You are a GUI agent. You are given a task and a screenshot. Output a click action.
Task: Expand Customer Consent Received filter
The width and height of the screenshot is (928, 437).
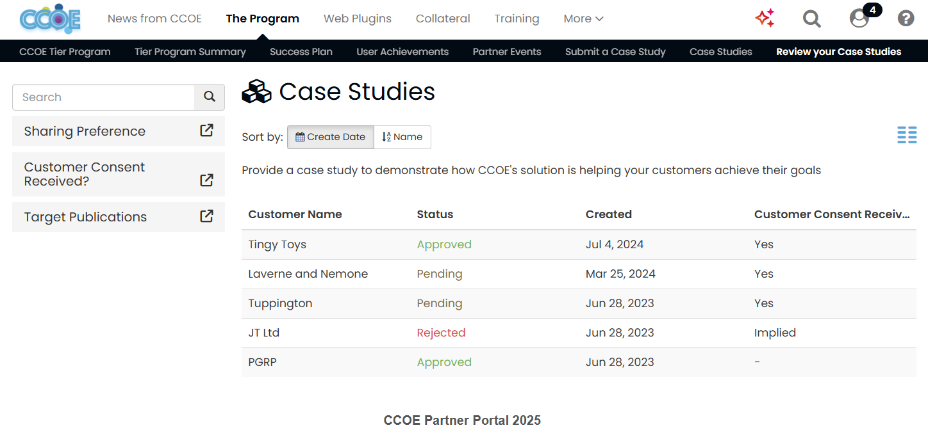click(x=119, y=174)
